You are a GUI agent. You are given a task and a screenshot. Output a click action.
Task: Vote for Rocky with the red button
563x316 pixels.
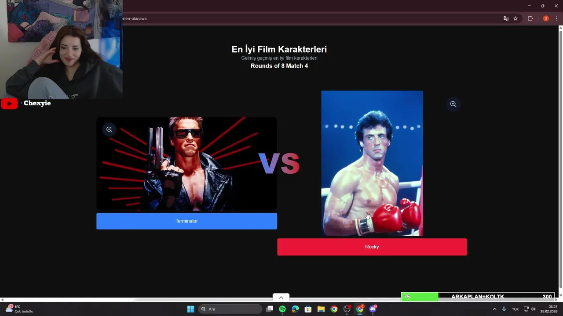(372, 247)
